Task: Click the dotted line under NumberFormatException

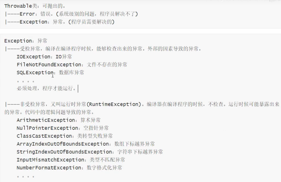Action: pyautogui.click(x=26, y=177)
